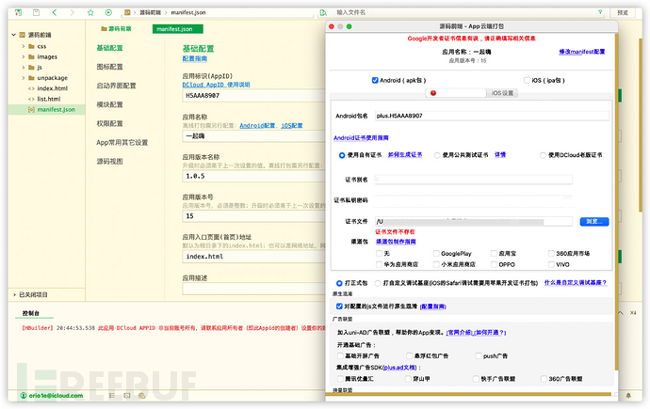Click the Android包名 input field
This screenshot has width=650, height=409.
tap(492, 116)
